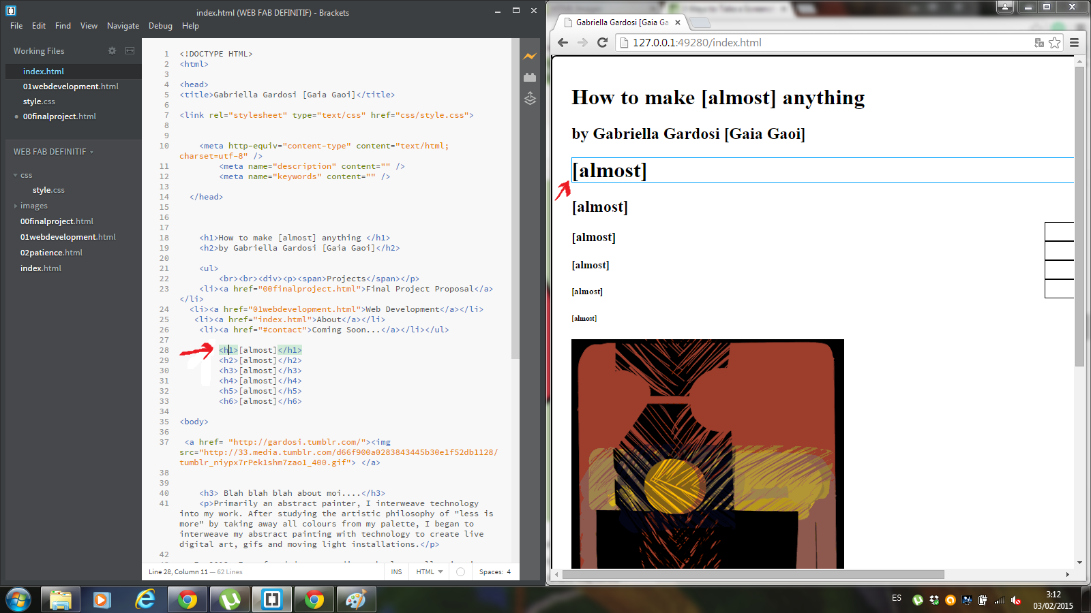Screen dimensions: 1091x613
Task: Click the abstract painting image link
Action: pyautogui.click(x=708, y=454)
